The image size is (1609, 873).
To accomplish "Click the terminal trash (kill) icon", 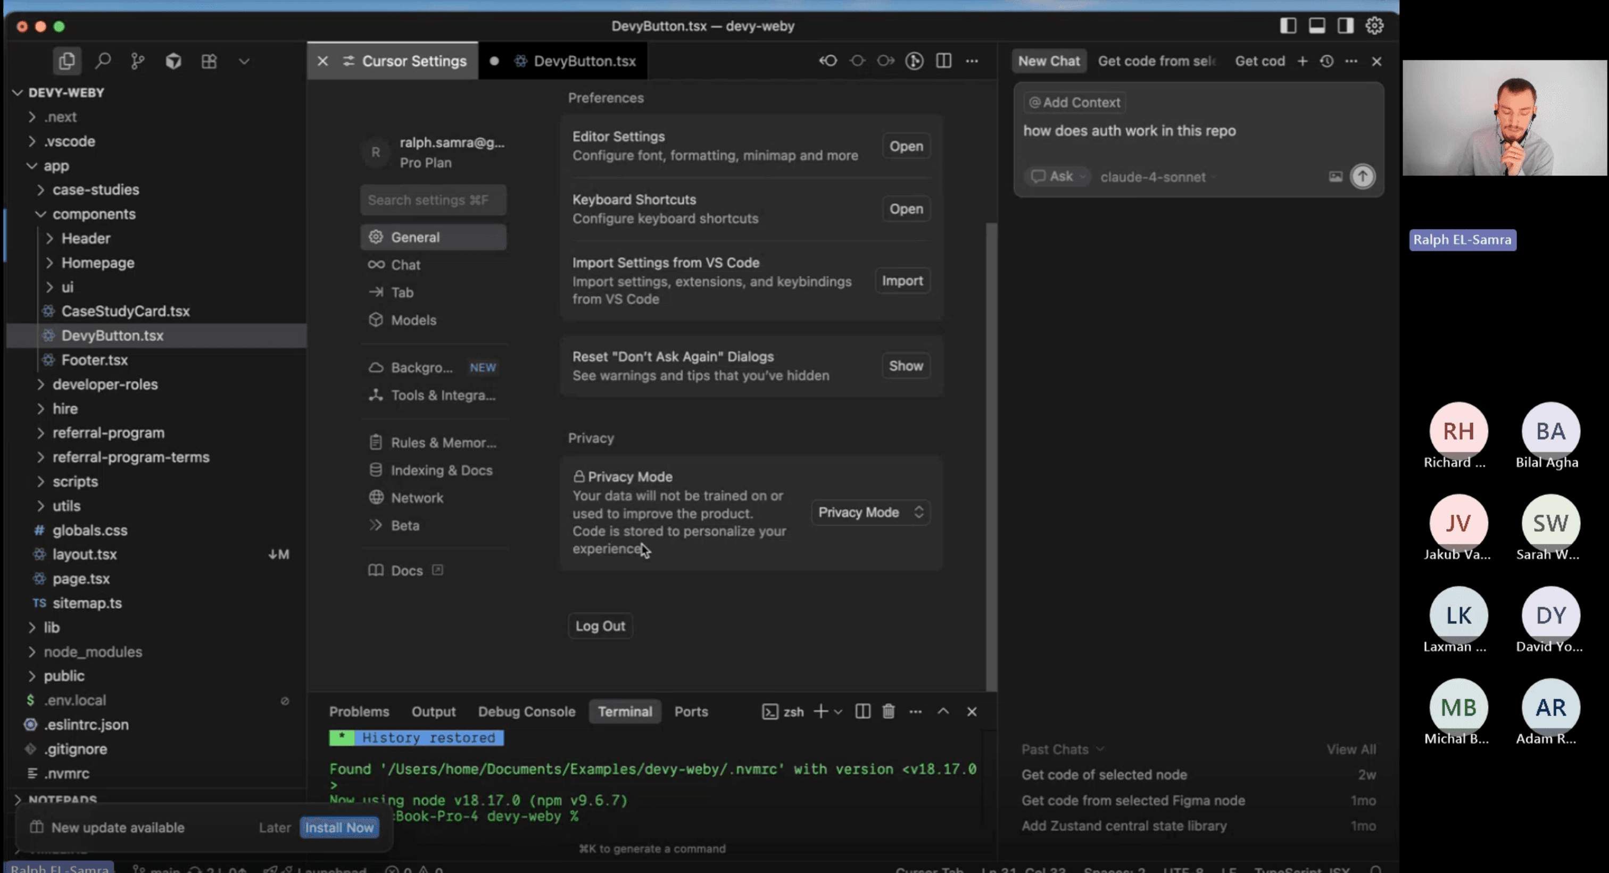I will [x=888, y=711].
